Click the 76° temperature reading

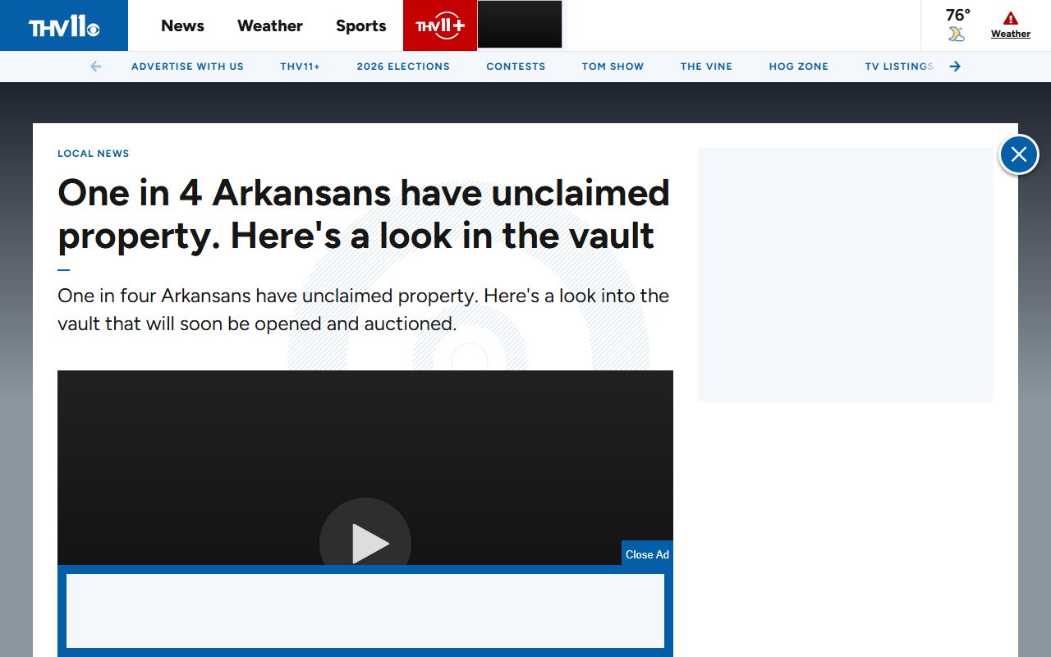click(957, 15)
